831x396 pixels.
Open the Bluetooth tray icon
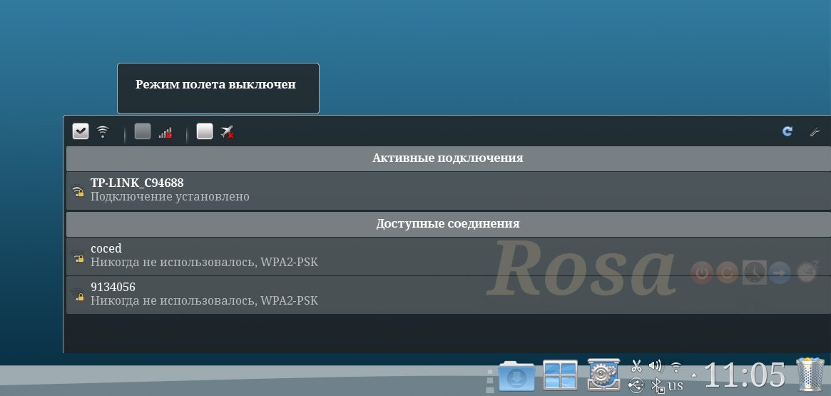click(x=657, y=385)
